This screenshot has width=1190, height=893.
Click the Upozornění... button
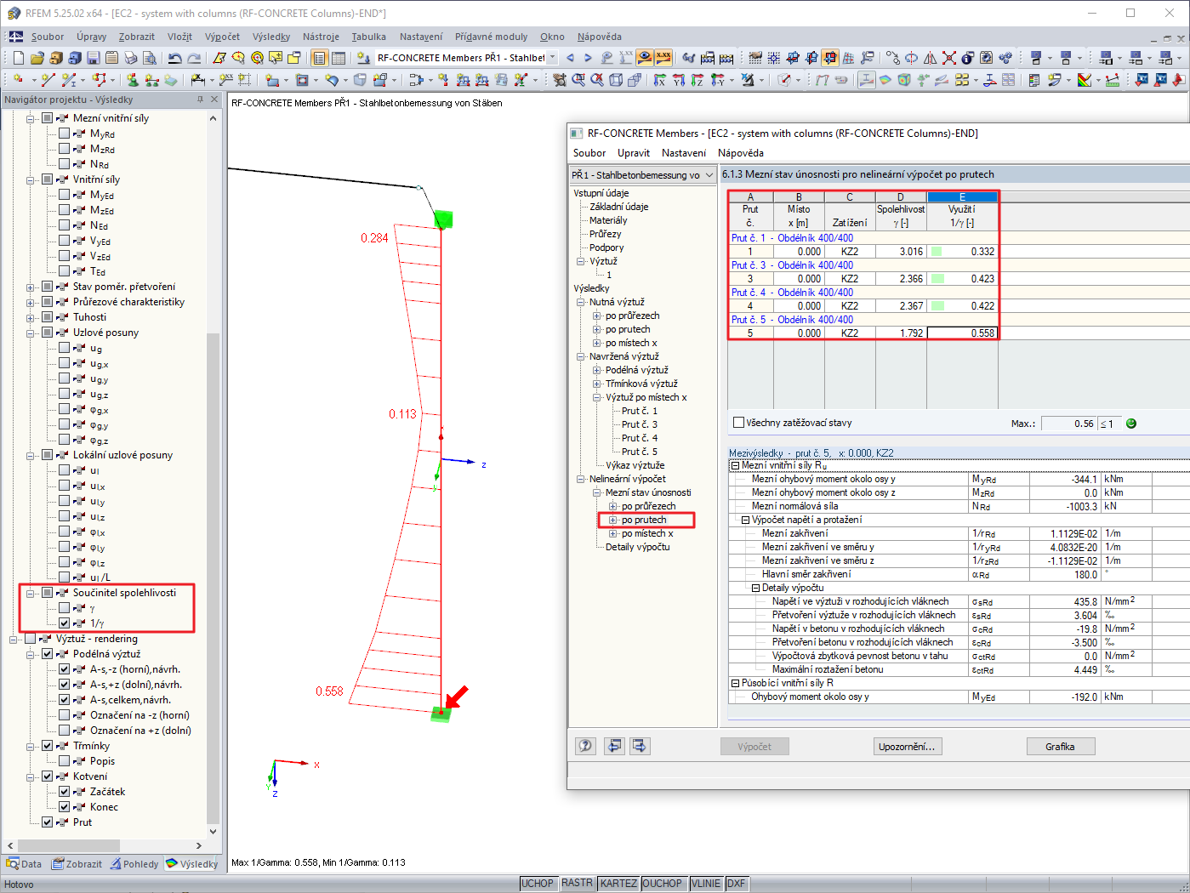point(907,747)
